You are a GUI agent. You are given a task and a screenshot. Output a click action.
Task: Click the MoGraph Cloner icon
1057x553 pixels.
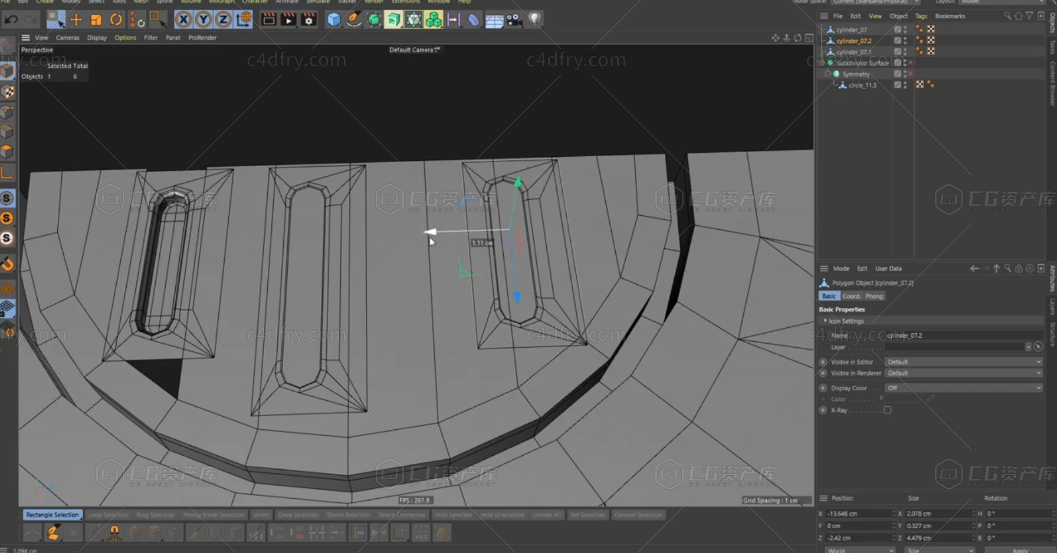coord(434,20)
